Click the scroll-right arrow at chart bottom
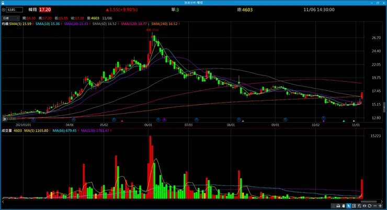This screenshot has height=210, width=387. [382, 202]
